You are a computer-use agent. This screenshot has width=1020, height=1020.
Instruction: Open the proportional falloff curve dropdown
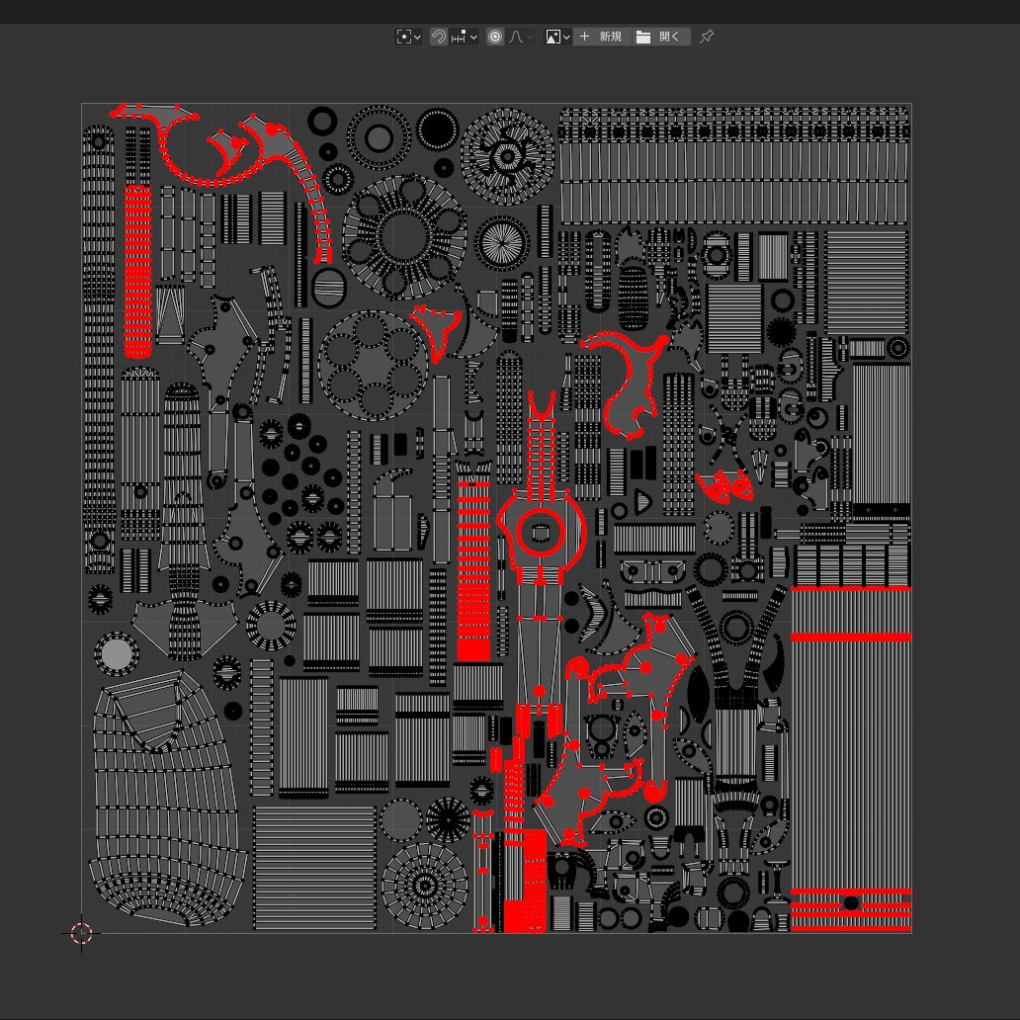[x=521, y=38]
